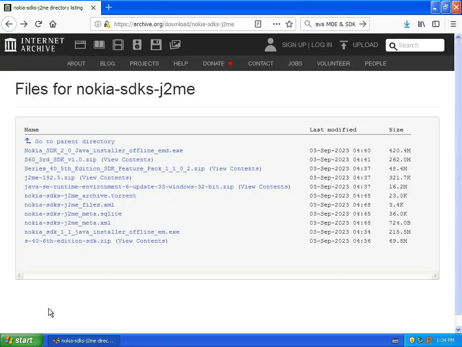
Task: Download Series_40_5th_Edition_SDK_Feature_Pack zip
Action: [x=115, y=169]
